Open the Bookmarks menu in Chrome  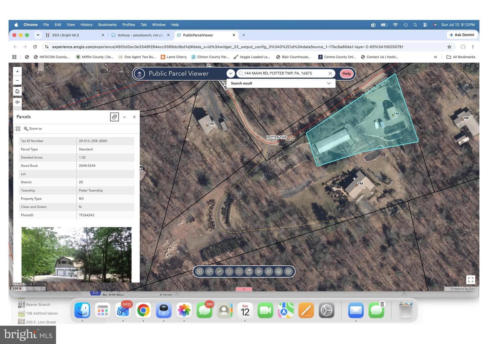[x=107, y=25]
